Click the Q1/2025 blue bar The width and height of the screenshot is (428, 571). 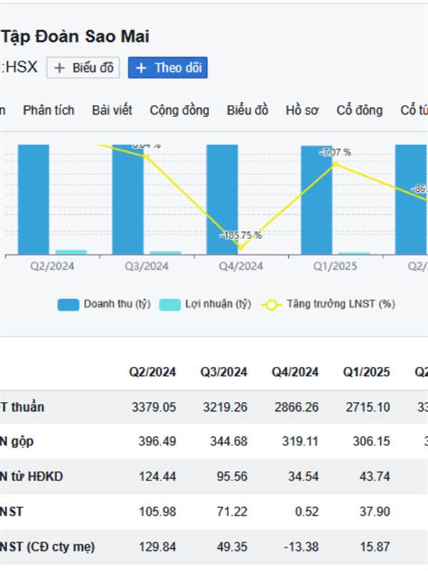coord(316,201)
